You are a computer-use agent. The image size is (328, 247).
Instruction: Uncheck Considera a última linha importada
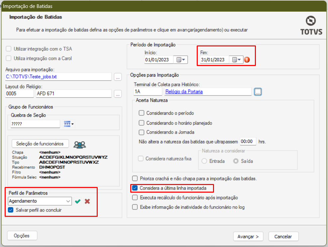pos(135,188)
